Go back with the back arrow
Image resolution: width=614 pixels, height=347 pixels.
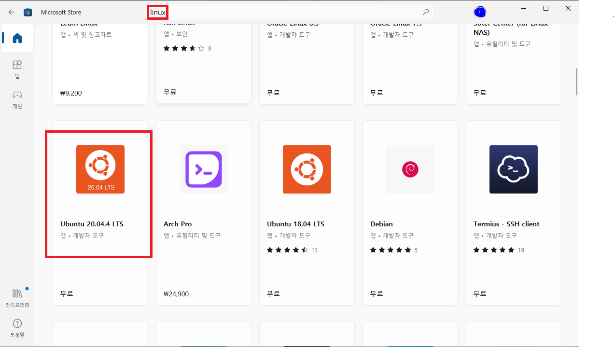click(x=12, y=12)
